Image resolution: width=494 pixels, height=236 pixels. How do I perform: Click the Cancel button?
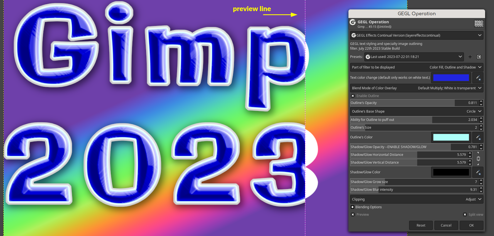coord(446,225)
